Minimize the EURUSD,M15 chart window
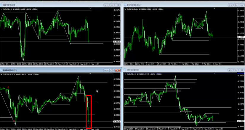This screenshot has width=245, height=130. point(106,70)
